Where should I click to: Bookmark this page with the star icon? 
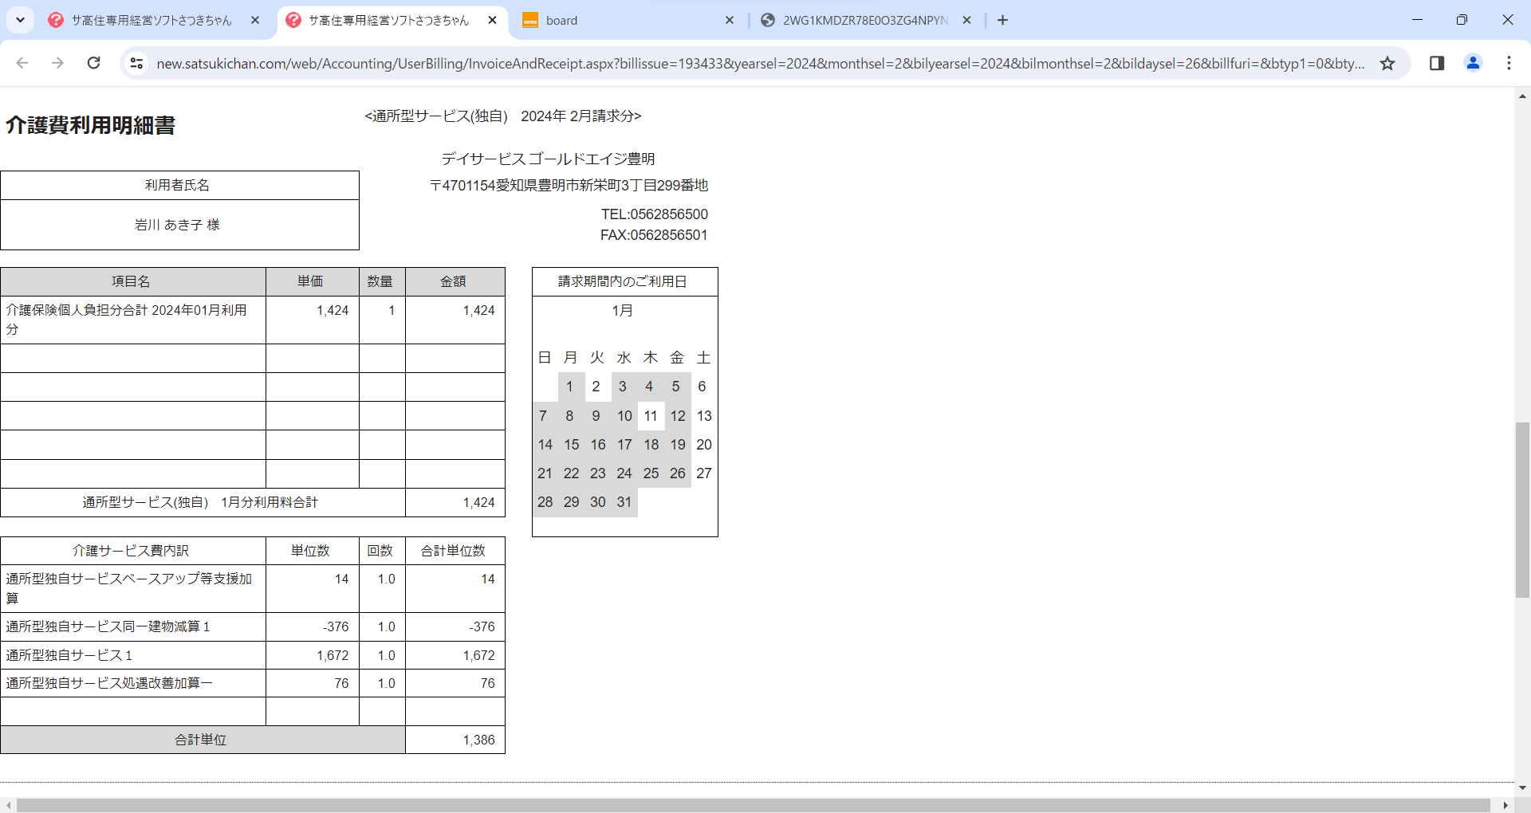tap(1387, 63)
